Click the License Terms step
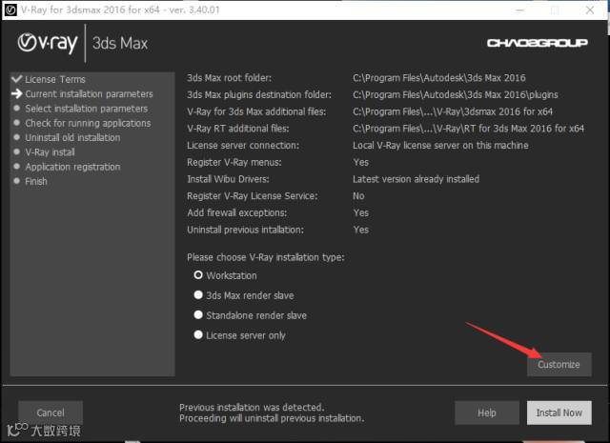The height and width of the screenshot is (443, 610). 55,79
